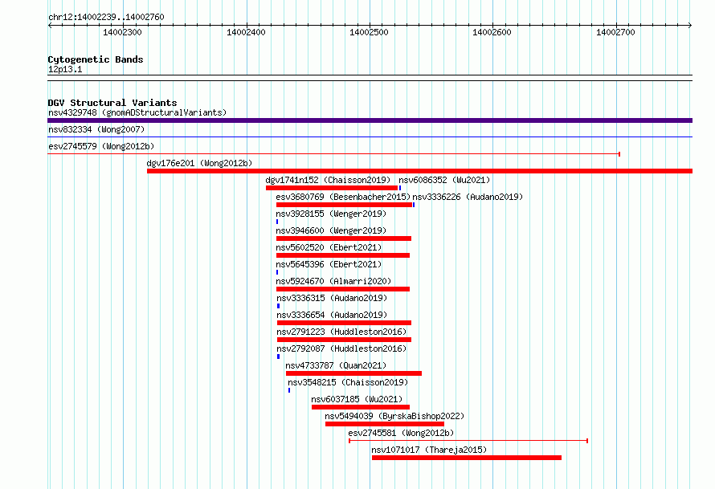Select the esv2745579 (Wong2012b) variant label
Viewport: 715px width, 489px height.
pyautogui.click(x=101, y=146)
